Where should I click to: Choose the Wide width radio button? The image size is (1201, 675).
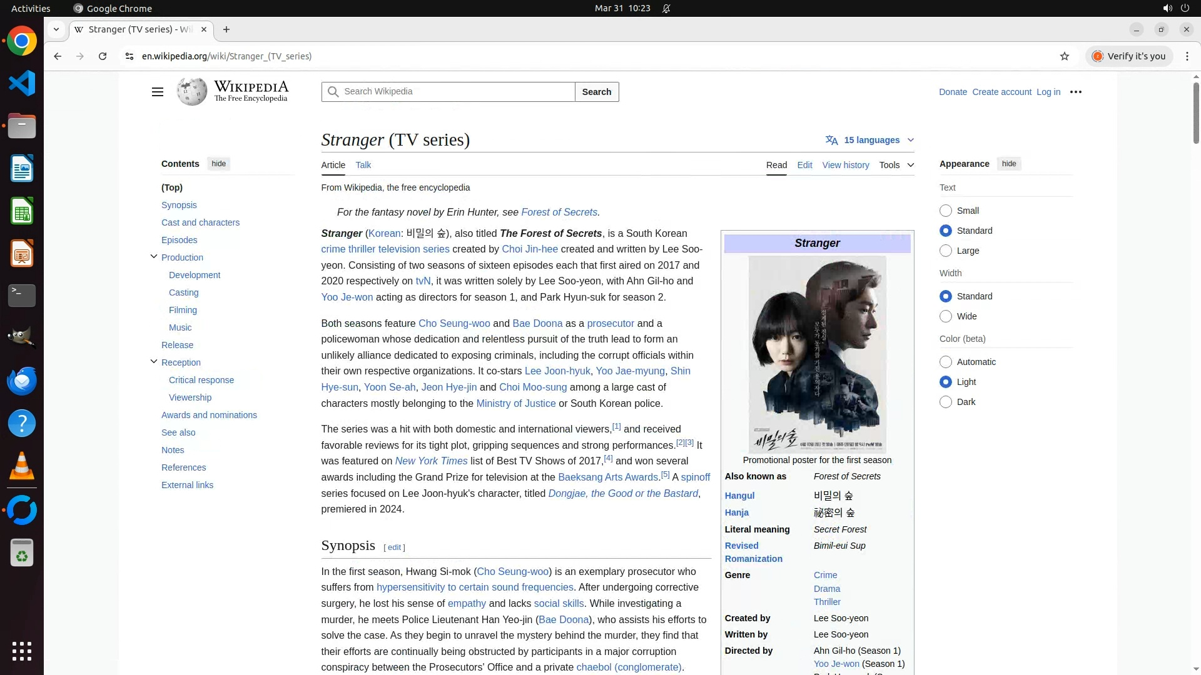coord(945,316)
